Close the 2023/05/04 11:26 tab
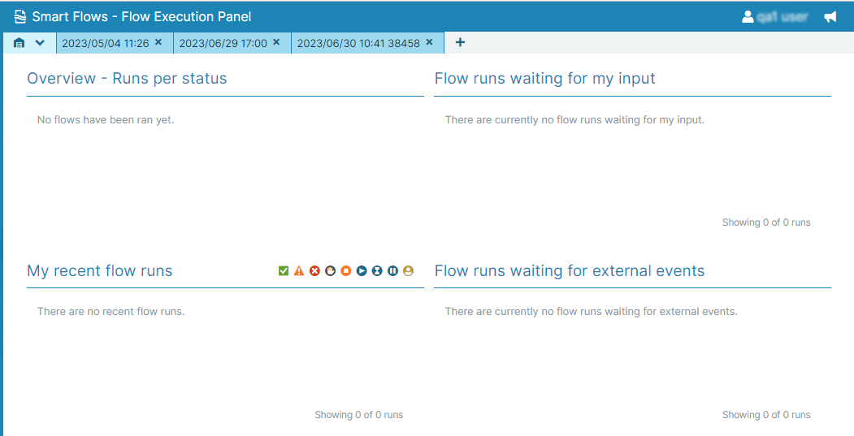The image size is (854, 436). tap(158, 42)
